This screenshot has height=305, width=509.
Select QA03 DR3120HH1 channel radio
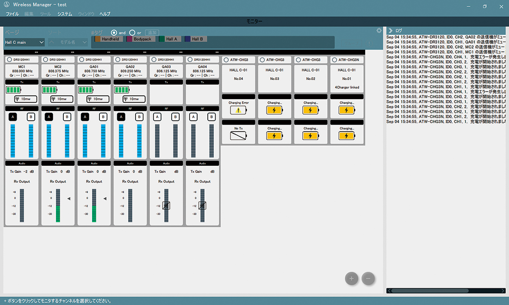tap(154, 60)
